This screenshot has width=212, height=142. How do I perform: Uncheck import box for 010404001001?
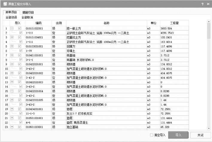pos(20,109)
